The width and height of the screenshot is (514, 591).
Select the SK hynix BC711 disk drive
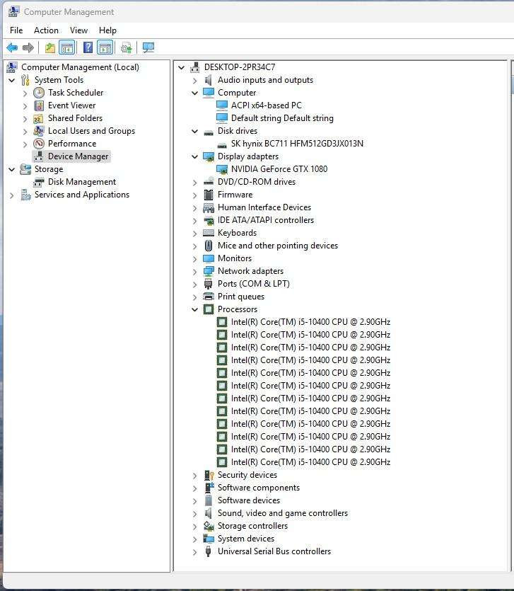click(296, 144)
